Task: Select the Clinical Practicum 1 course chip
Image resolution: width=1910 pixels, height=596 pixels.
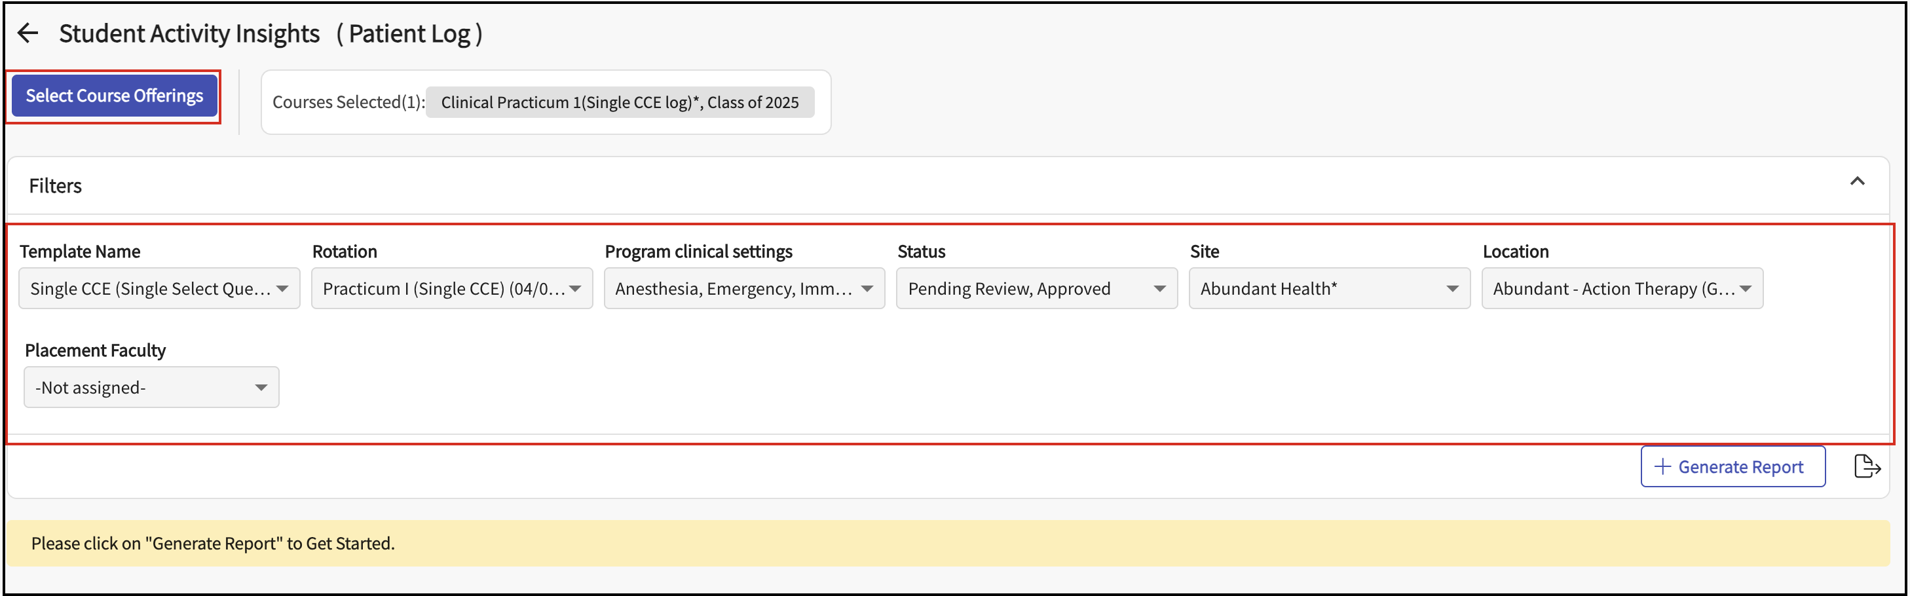Action: click(x=619, y=102)
